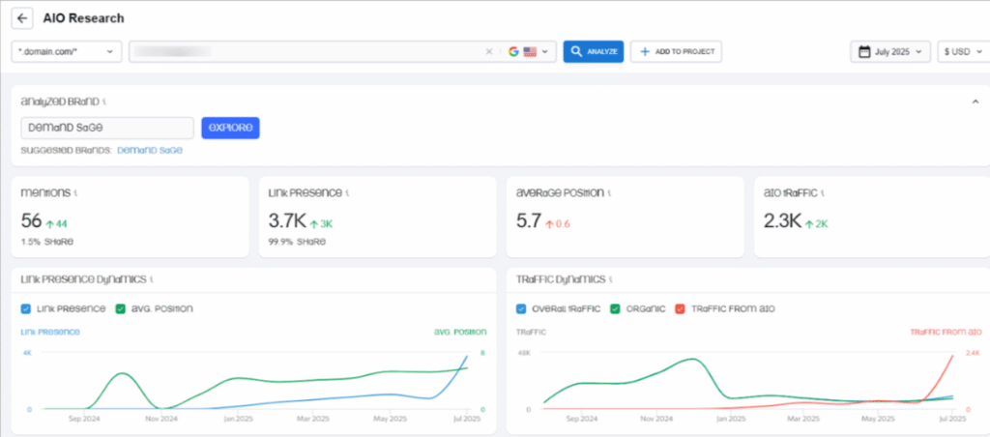Click info icon next to Mentions
Viewport: 990px width, 437px height.
tap(75, 192)
